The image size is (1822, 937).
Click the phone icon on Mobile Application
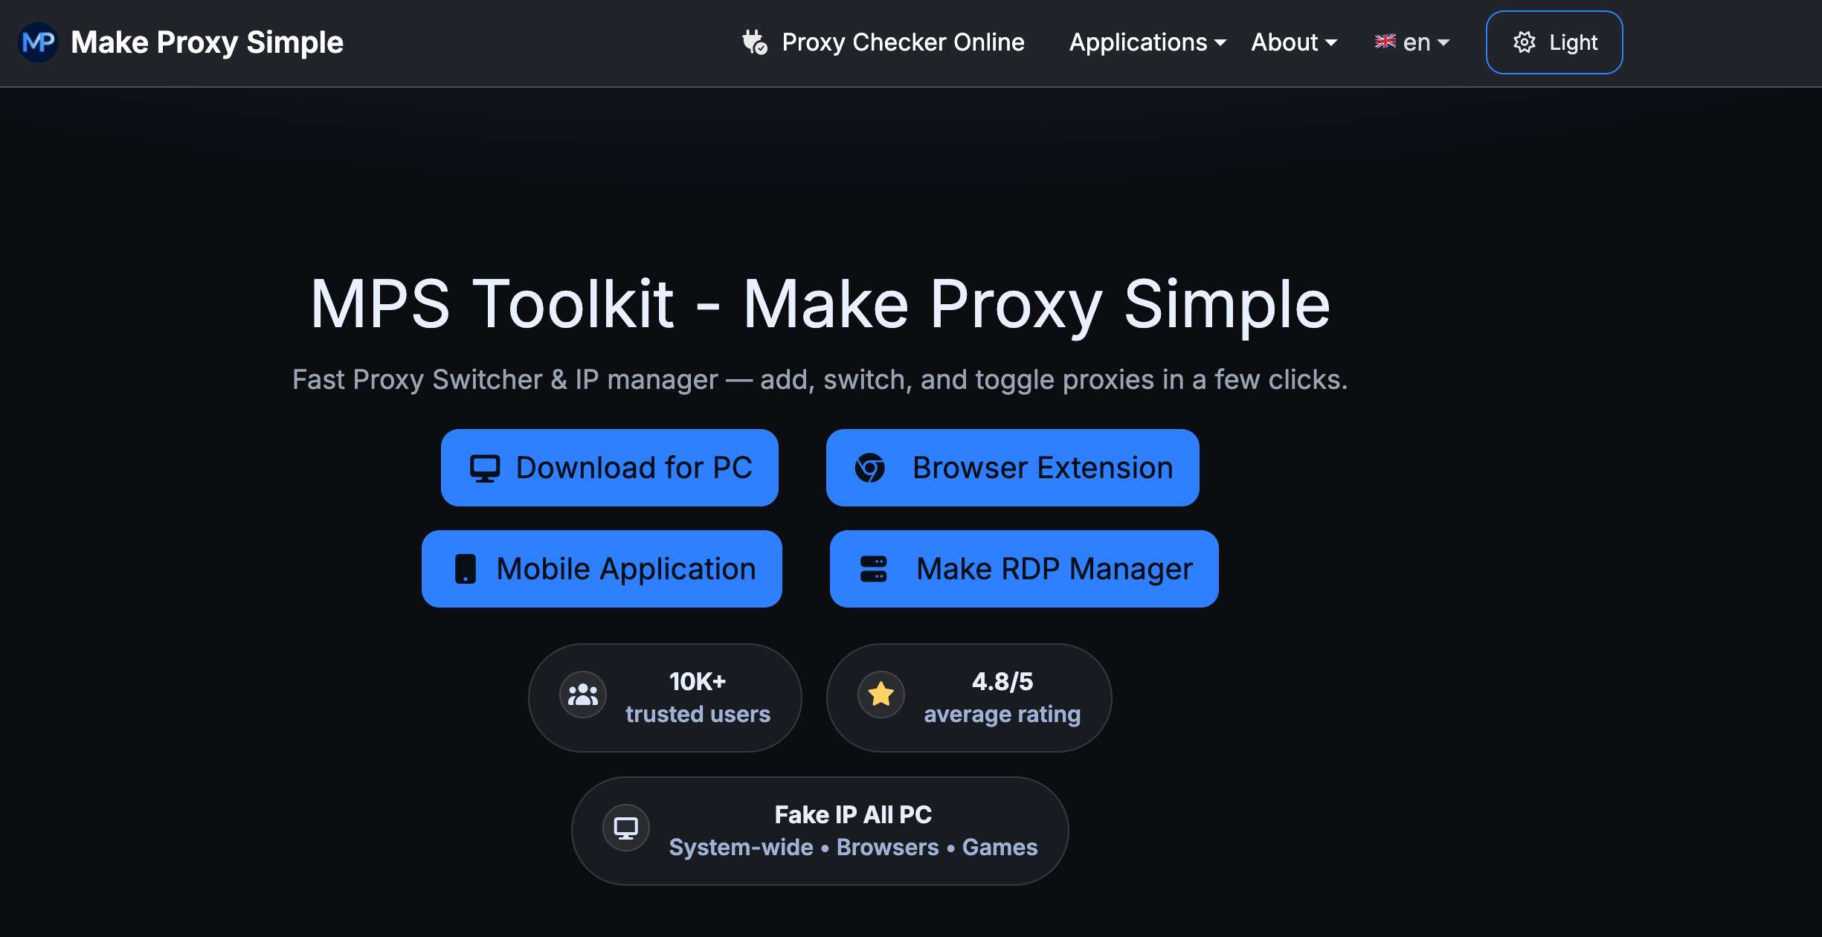coord(466,569)
